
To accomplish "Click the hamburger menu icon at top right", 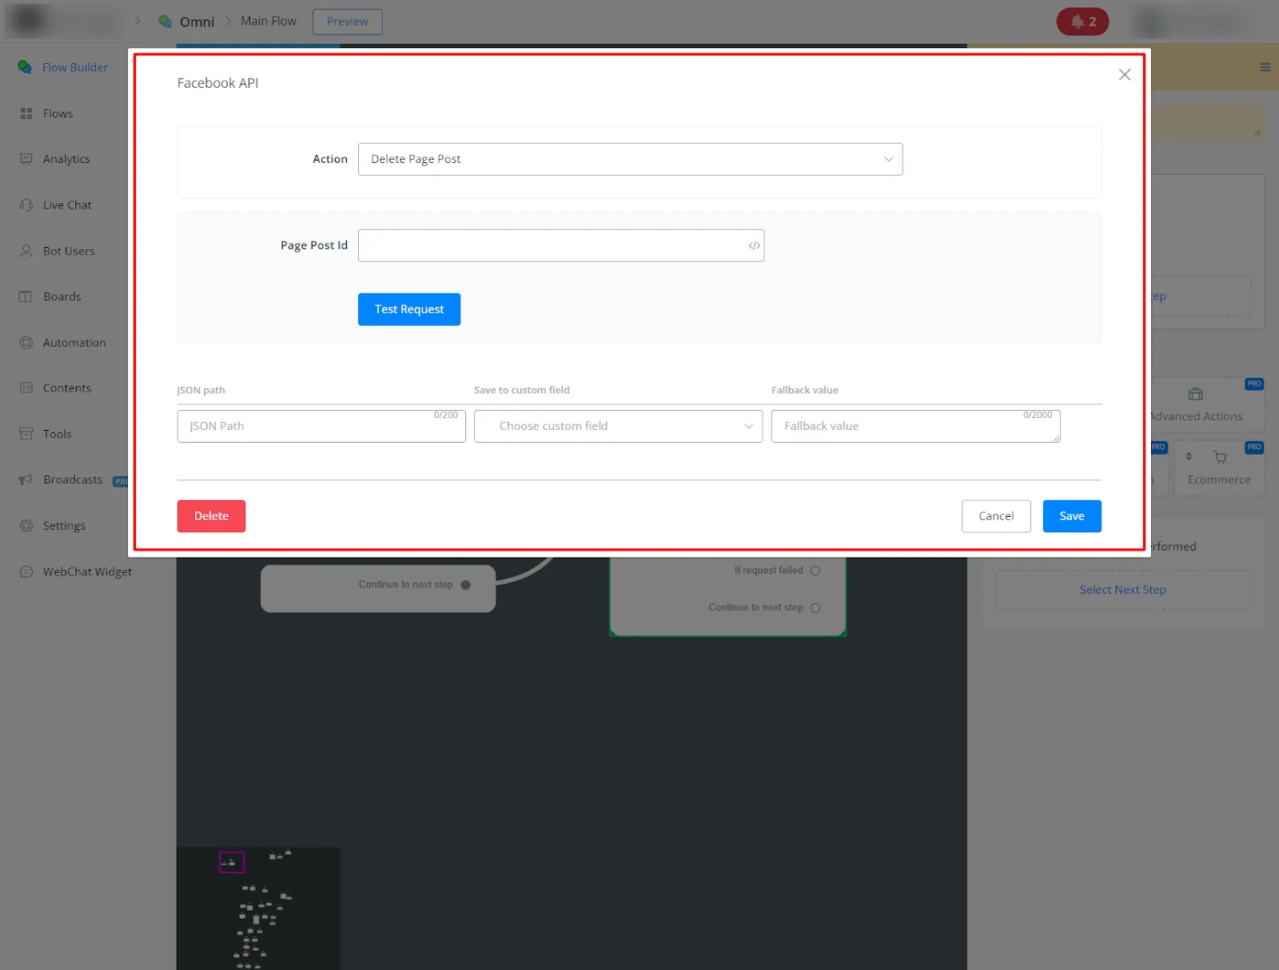I will tap(1265, 67).
